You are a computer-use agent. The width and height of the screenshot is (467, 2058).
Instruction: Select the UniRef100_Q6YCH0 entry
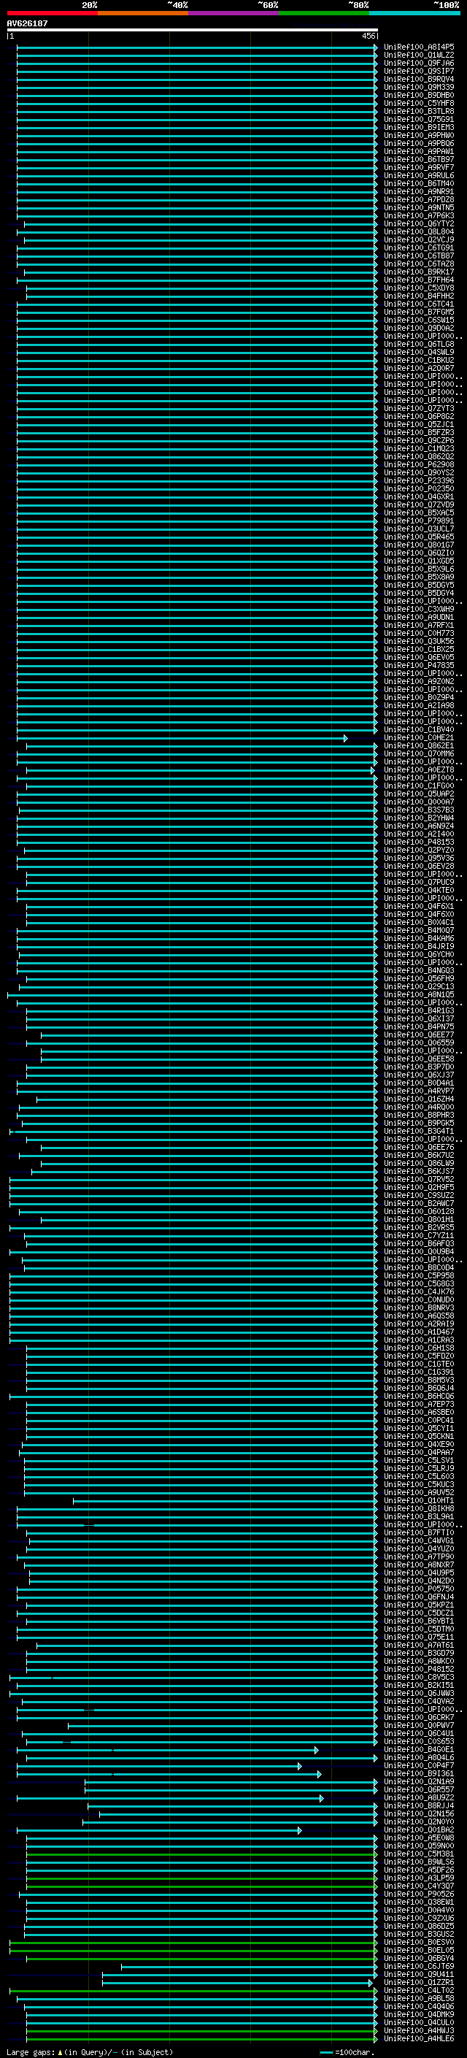[x=419, y=954]
